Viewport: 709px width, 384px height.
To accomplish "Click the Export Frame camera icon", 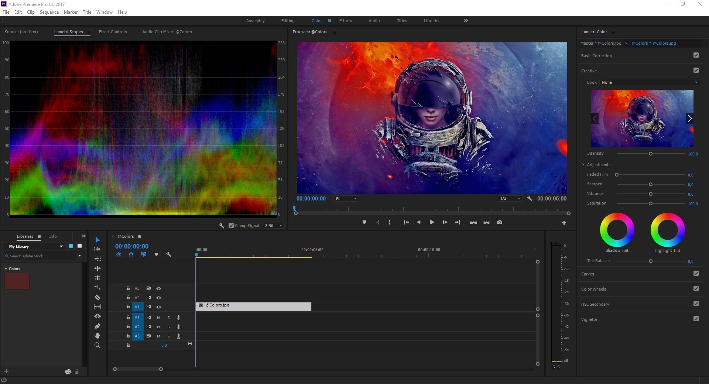I will click(x=500, y=222).
